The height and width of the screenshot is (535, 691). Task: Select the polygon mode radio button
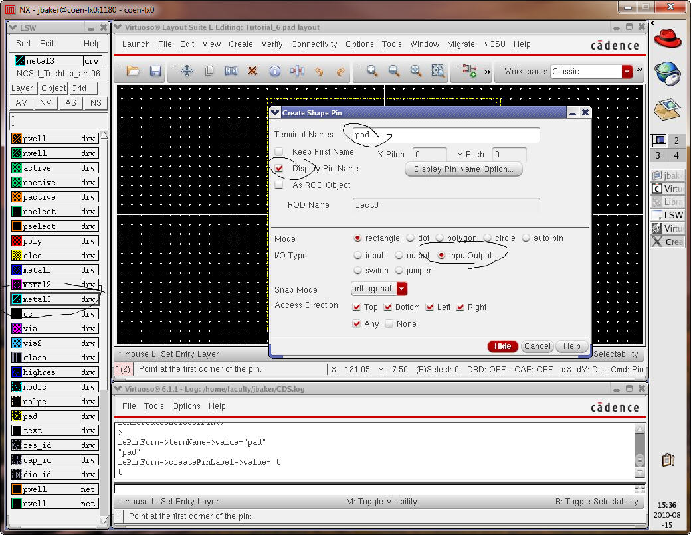pyautogui.click(x=439, y=238)
